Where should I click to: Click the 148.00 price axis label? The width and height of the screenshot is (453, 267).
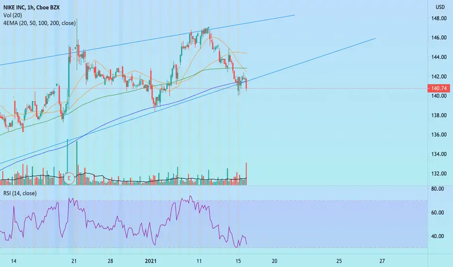coord(439,18)
